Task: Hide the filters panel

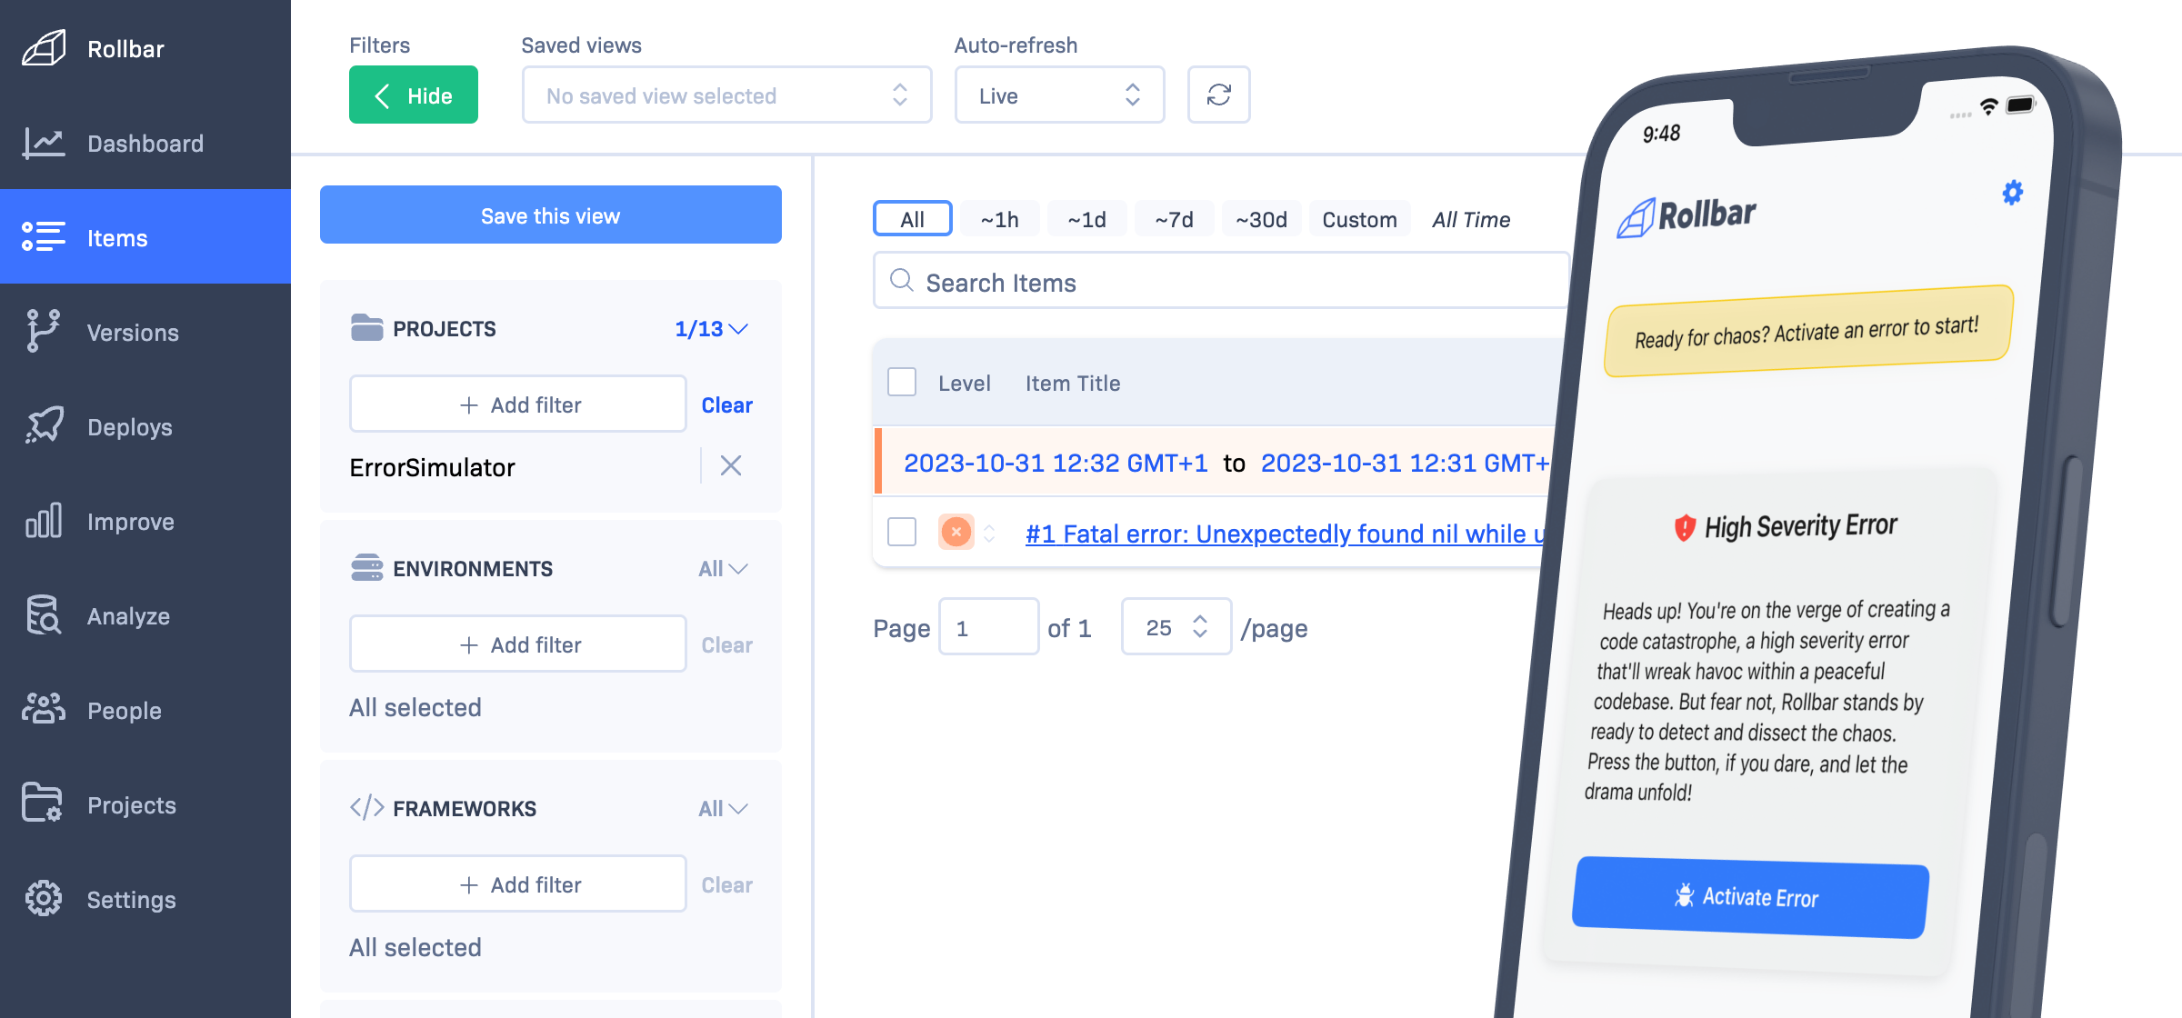Action: [x=413, y=95]
